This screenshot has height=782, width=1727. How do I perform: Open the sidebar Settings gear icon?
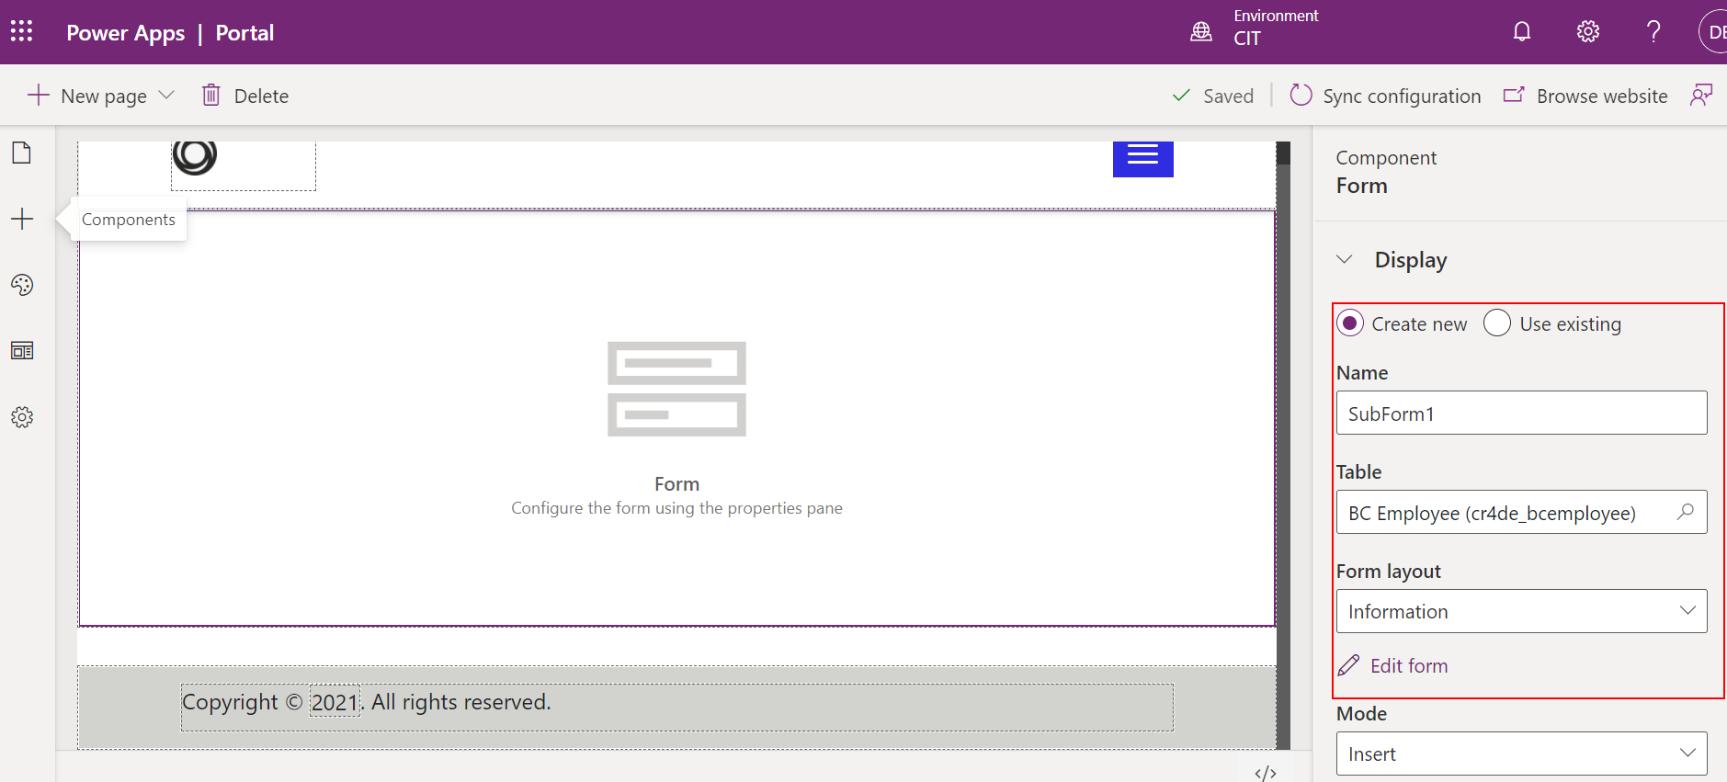(22, 417)
